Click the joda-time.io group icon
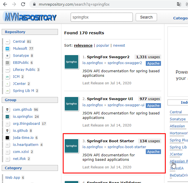This screenshot has width=188, height=183. click(7, 138)
